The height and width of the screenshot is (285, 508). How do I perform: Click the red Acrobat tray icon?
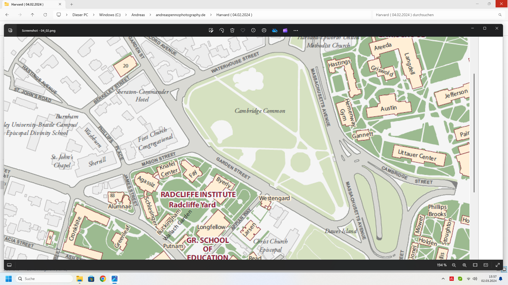coord(452,279)
